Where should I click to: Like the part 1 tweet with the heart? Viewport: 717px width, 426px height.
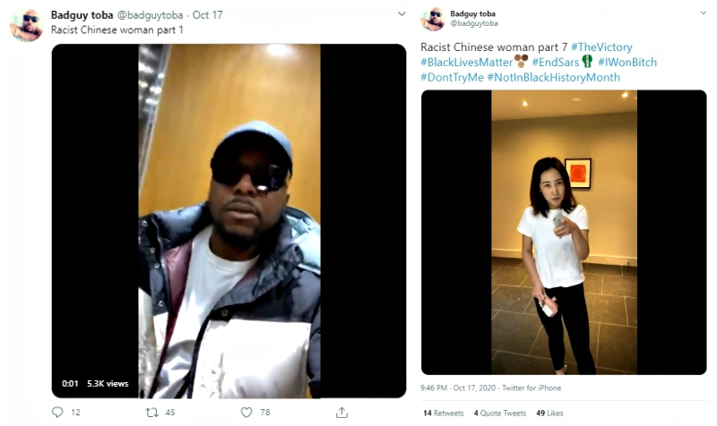246,413
